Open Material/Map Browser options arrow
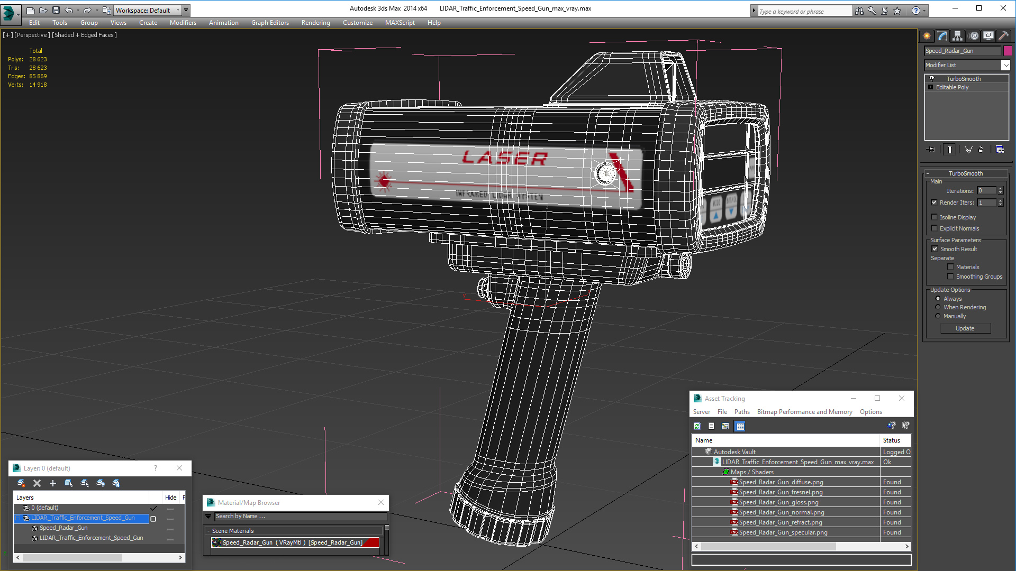 pyautogui.click(x=208, y=517)
